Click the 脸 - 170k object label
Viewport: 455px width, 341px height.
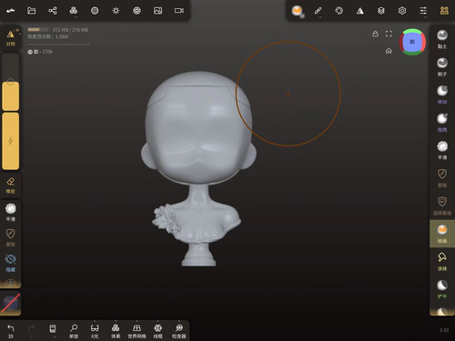pos(40,52)
